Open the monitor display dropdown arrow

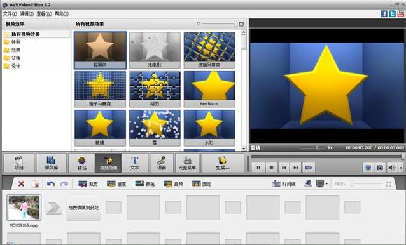(326, 184)
